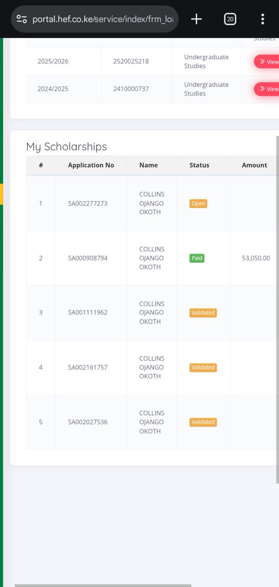The height and width of the screenshot is (587, 279).
Task: Click application number SA002027536
Action: click(x=88, y=422)
